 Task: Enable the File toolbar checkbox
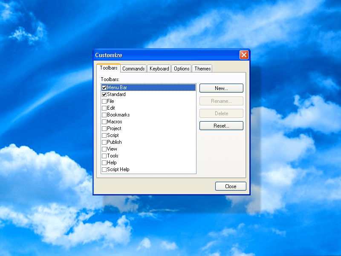click(x=104, y=101)
